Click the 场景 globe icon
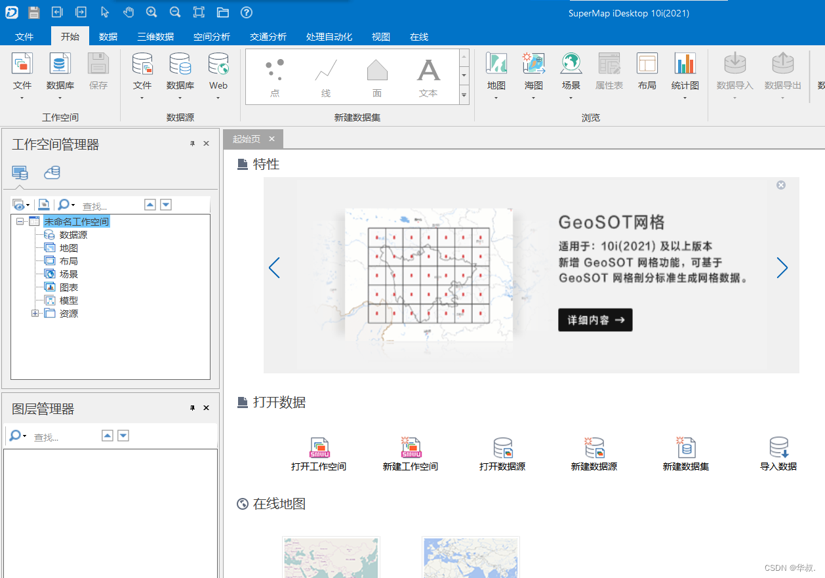Viewport: 825px width, 578px height. (x=571, y=64)
